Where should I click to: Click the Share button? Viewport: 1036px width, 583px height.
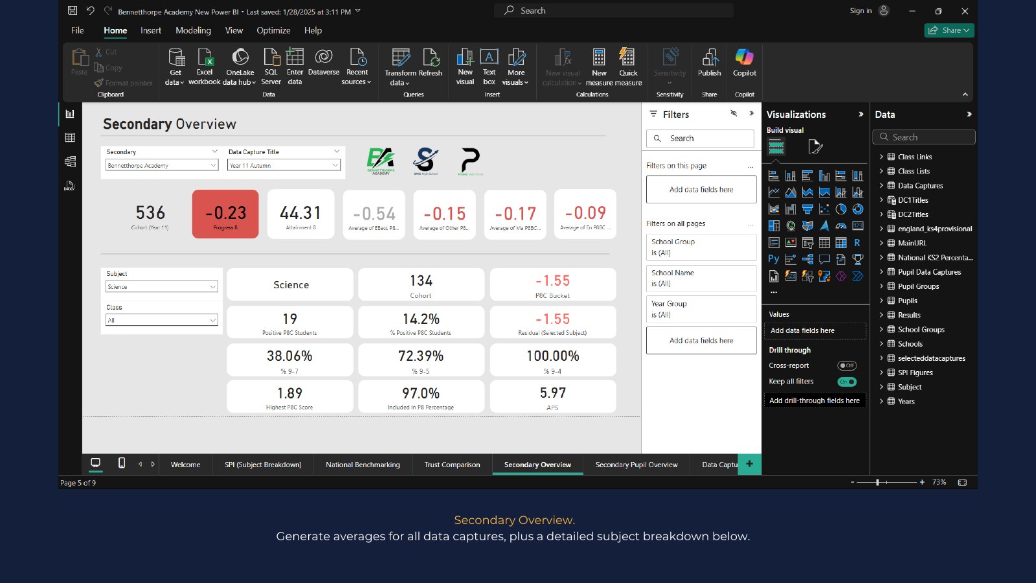[x=949, y=30]
